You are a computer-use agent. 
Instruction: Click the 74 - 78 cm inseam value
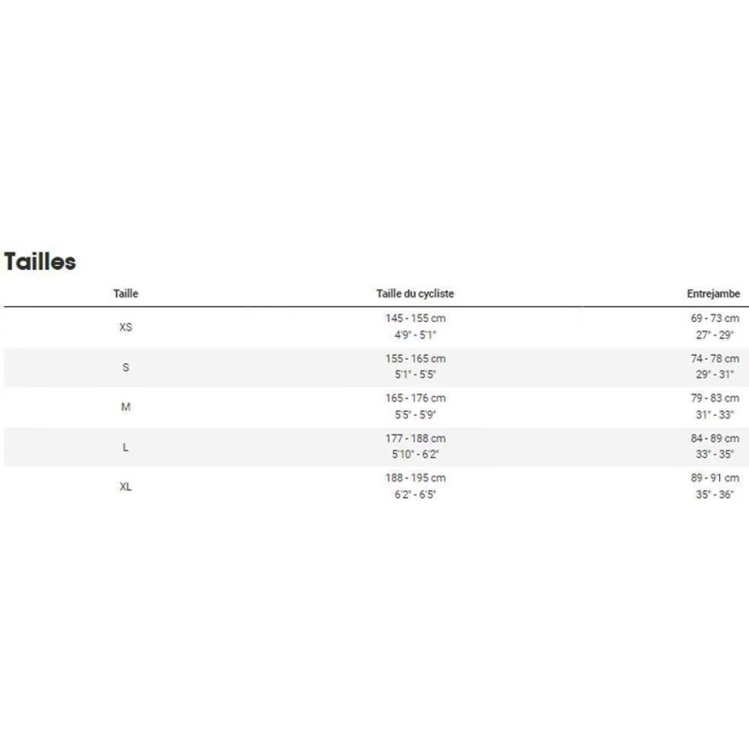coord(714,359)
